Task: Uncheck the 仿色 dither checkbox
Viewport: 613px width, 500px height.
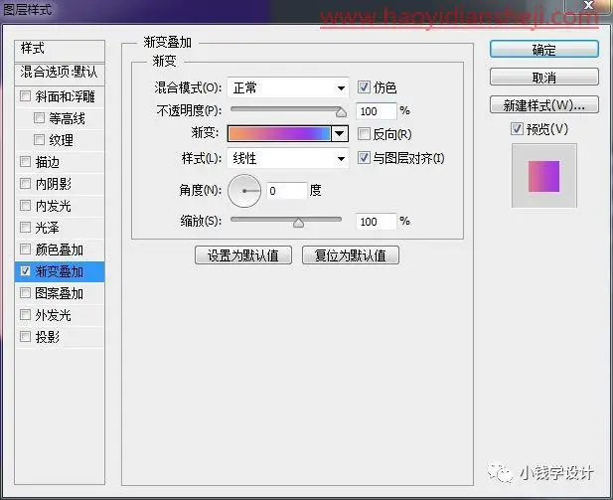Action: click(364, 86)
